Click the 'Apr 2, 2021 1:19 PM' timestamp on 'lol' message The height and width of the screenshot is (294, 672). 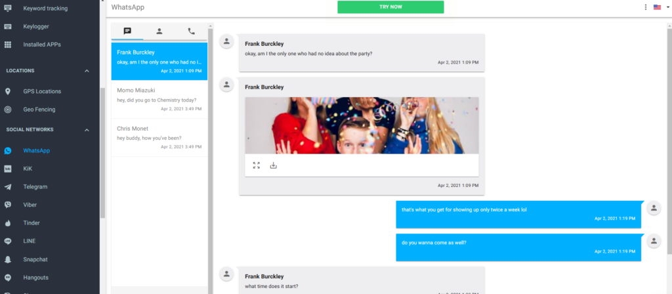click(614, 219)
